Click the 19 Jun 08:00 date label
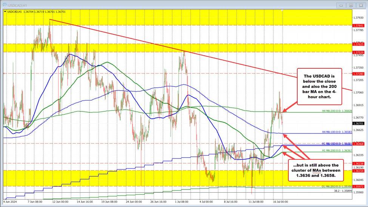 (x=109, y=202)
